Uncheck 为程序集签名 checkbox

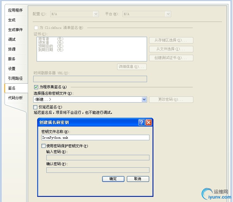36,87
